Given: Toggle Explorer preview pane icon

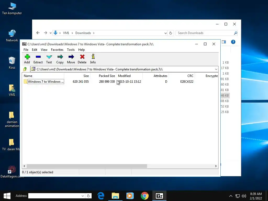Looking at the screenshot, I should (x=224, y=42).
